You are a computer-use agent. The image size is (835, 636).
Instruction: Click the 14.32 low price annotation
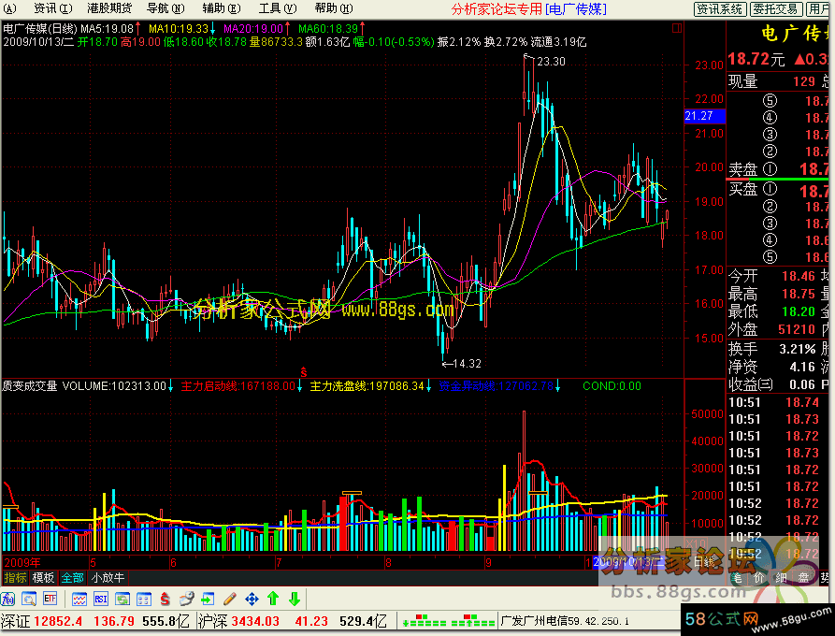pos(467,364)
